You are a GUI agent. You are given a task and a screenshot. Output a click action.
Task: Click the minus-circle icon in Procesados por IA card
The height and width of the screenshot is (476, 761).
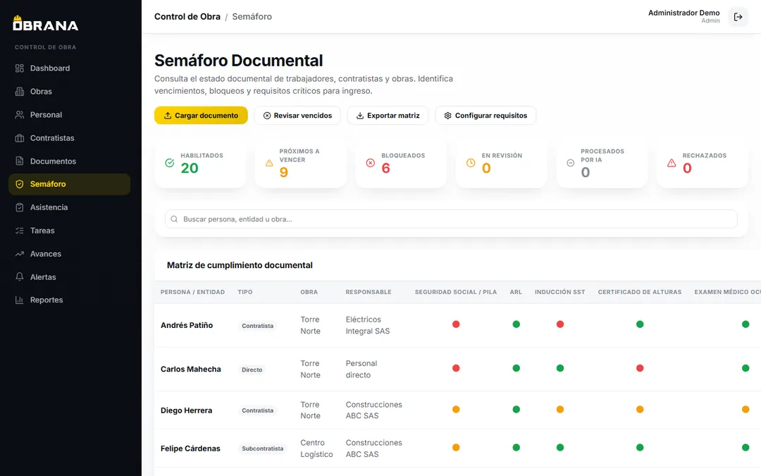tap(571, 163)
